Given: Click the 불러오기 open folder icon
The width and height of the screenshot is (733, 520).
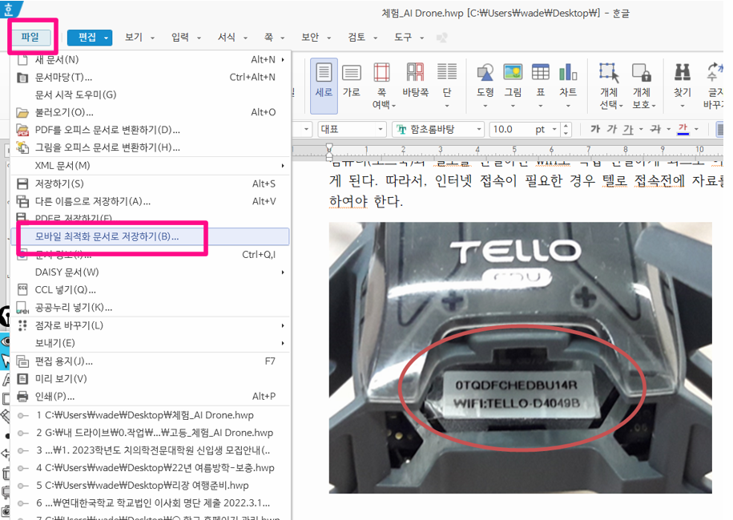Looking at the screenshot, I should pos(22,112).
